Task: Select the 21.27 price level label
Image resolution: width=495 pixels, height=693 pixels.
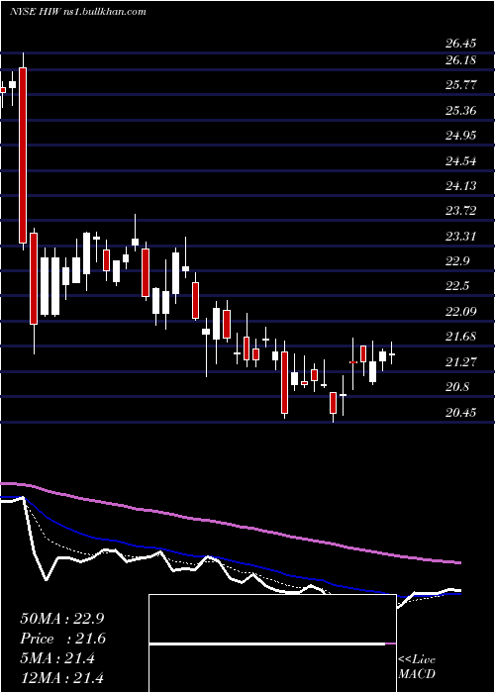Action: pos(461,362)
